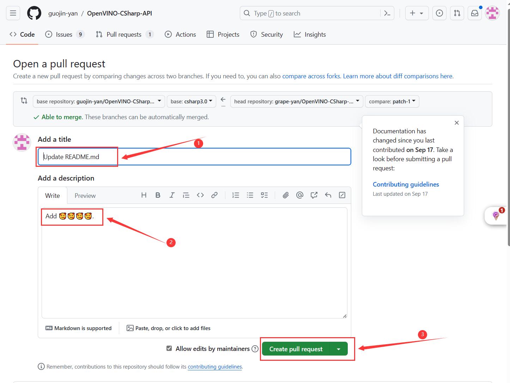This screenshot has width=510, height=383.
Task: Open base: csharp3.0 branch dropdown
Action: pos(192,101)
